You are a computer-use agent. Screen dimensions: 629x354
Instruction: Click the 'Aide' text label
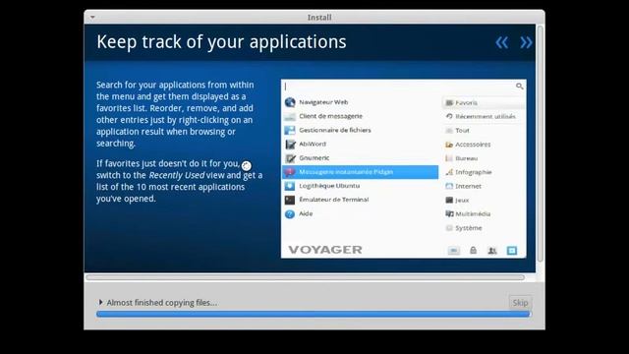[x=306, y=213]
